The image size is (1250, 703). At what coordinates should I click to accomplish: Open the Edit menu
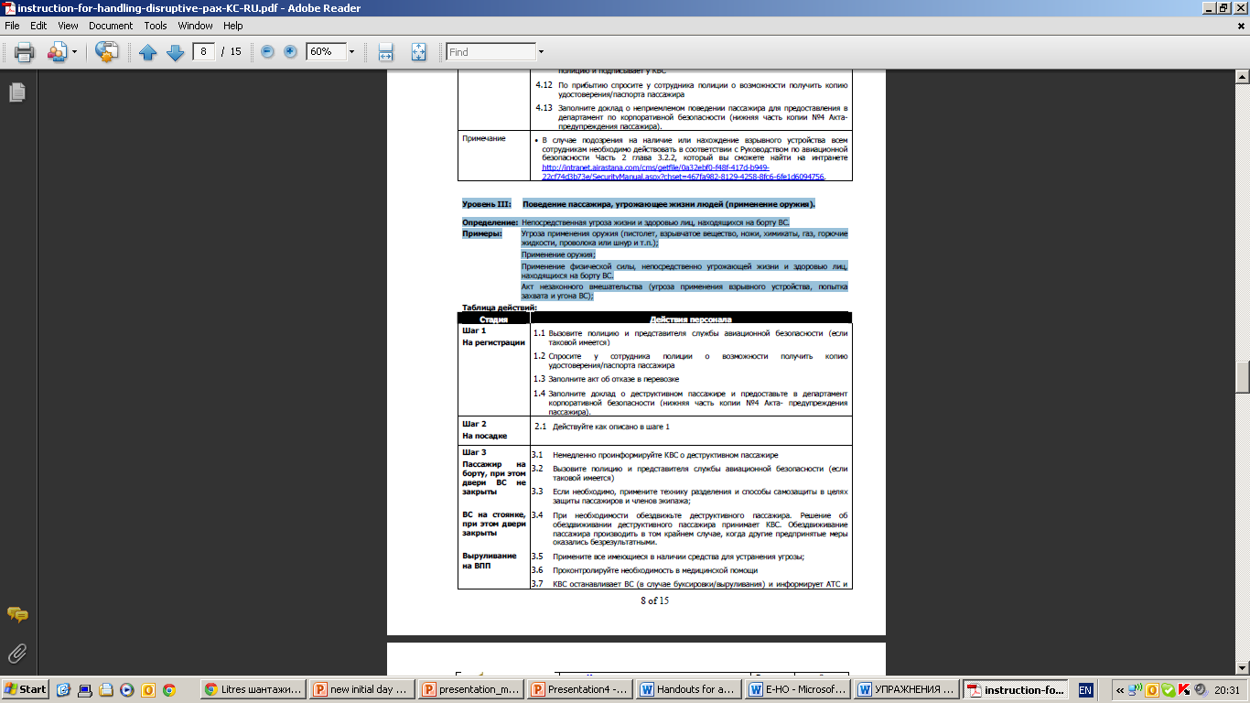(x=38, y=26)
